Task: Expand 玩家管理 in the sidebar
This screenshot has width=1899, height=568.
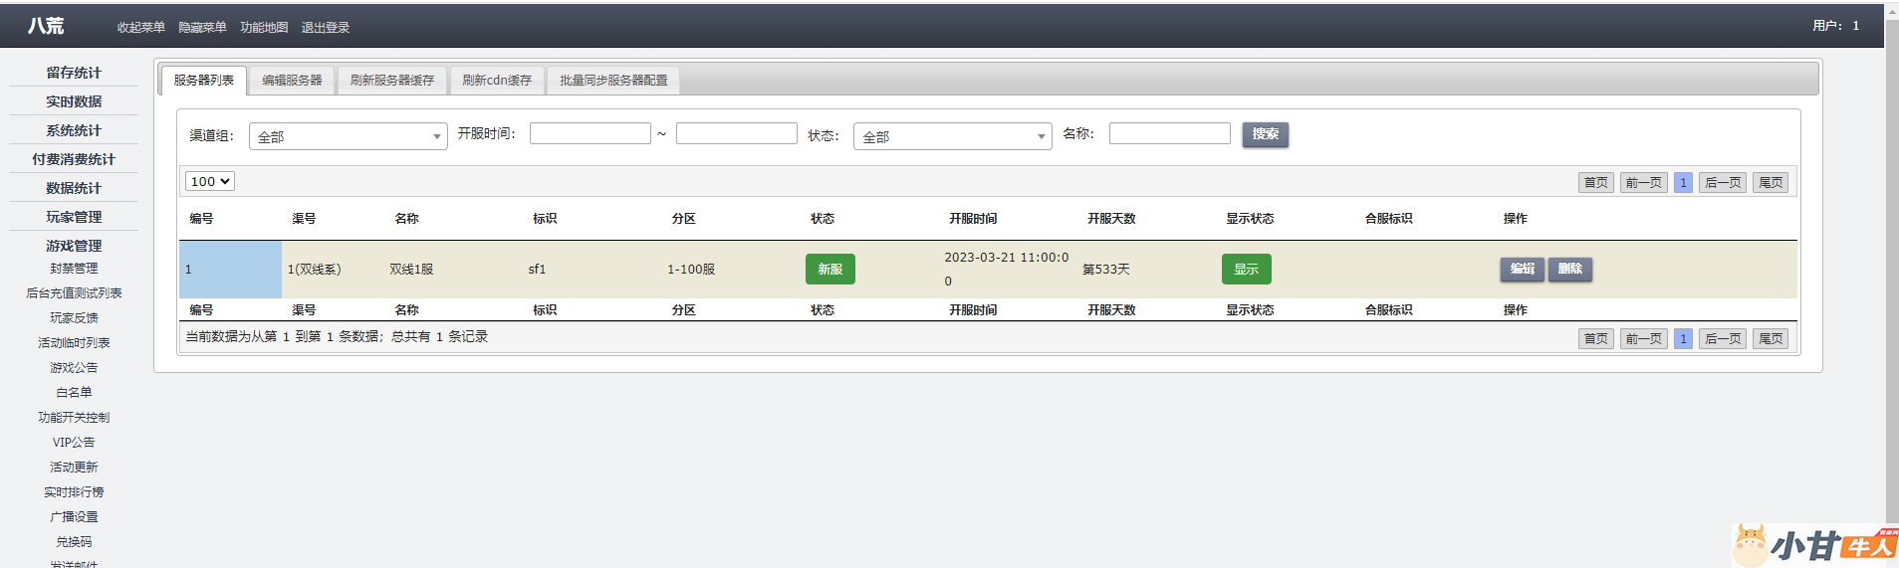Action: coord(74,217)
